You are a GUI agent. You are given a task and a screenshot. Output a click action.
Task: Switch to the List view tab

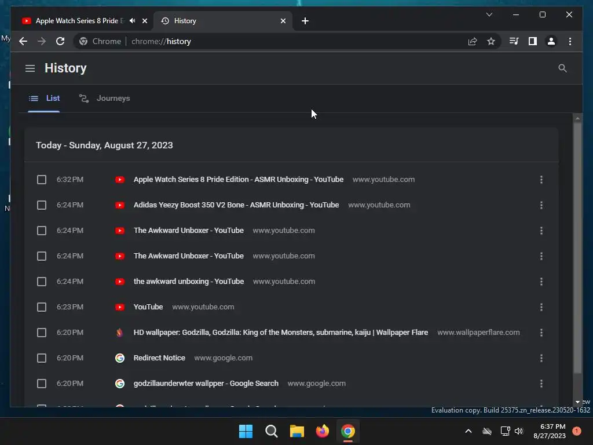(x=44, y=99)
